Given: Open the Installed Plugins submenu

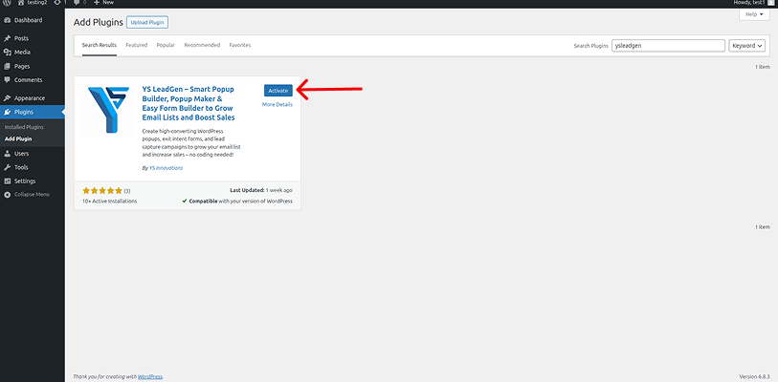Looking at the screenshot, I should coord(24,127).
